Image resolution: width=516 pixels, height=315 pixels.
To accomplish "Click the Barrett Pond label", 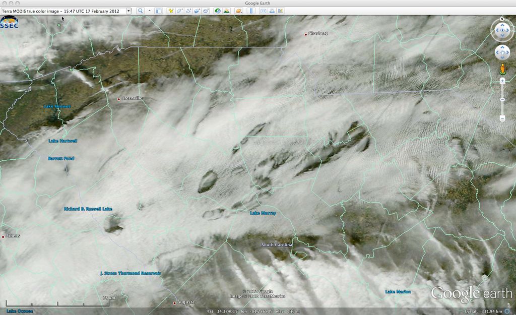I will coord(61,158).
